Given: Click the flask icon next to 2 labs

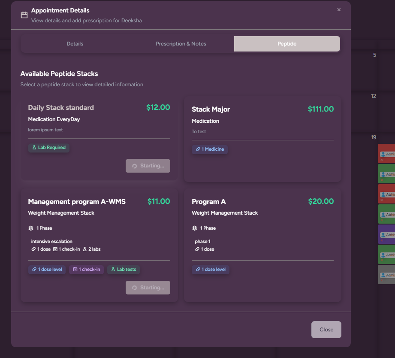Looking at the screenshot, I should [x=84, y=249].
